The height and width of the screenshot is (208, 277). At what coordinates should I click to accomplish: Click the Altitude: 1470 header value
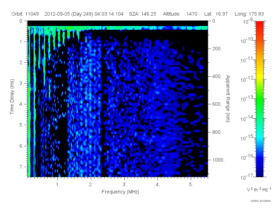(x=180, y=14)
